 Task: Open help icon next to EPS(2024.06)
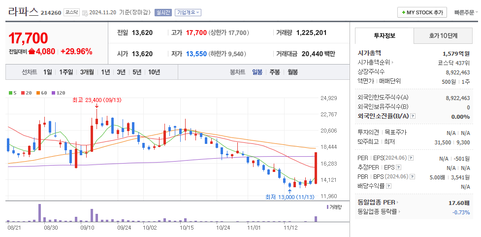coord(411,158)
